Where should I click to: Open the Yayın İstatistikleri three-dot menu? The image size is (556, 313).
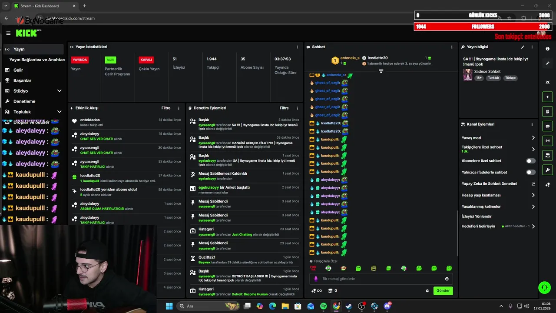297,47
